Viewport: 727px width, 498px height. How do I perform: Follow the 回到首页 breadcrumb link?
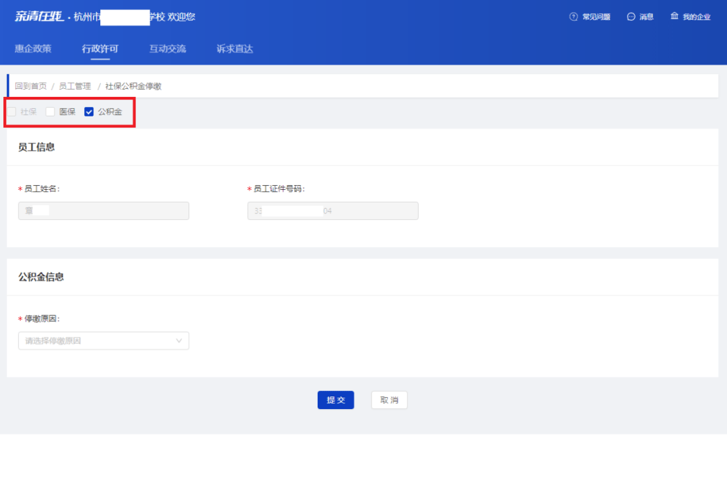(x=31, y=86)
